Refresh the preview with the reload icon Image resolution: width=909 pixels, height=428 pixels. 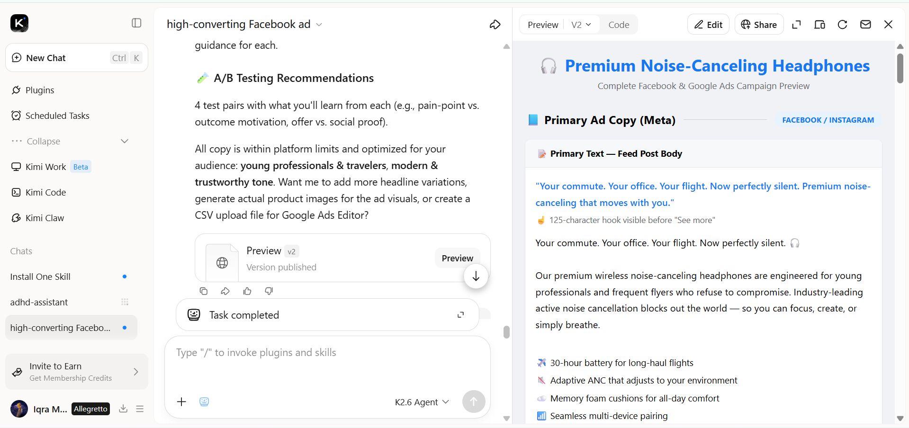click(842, 25)
